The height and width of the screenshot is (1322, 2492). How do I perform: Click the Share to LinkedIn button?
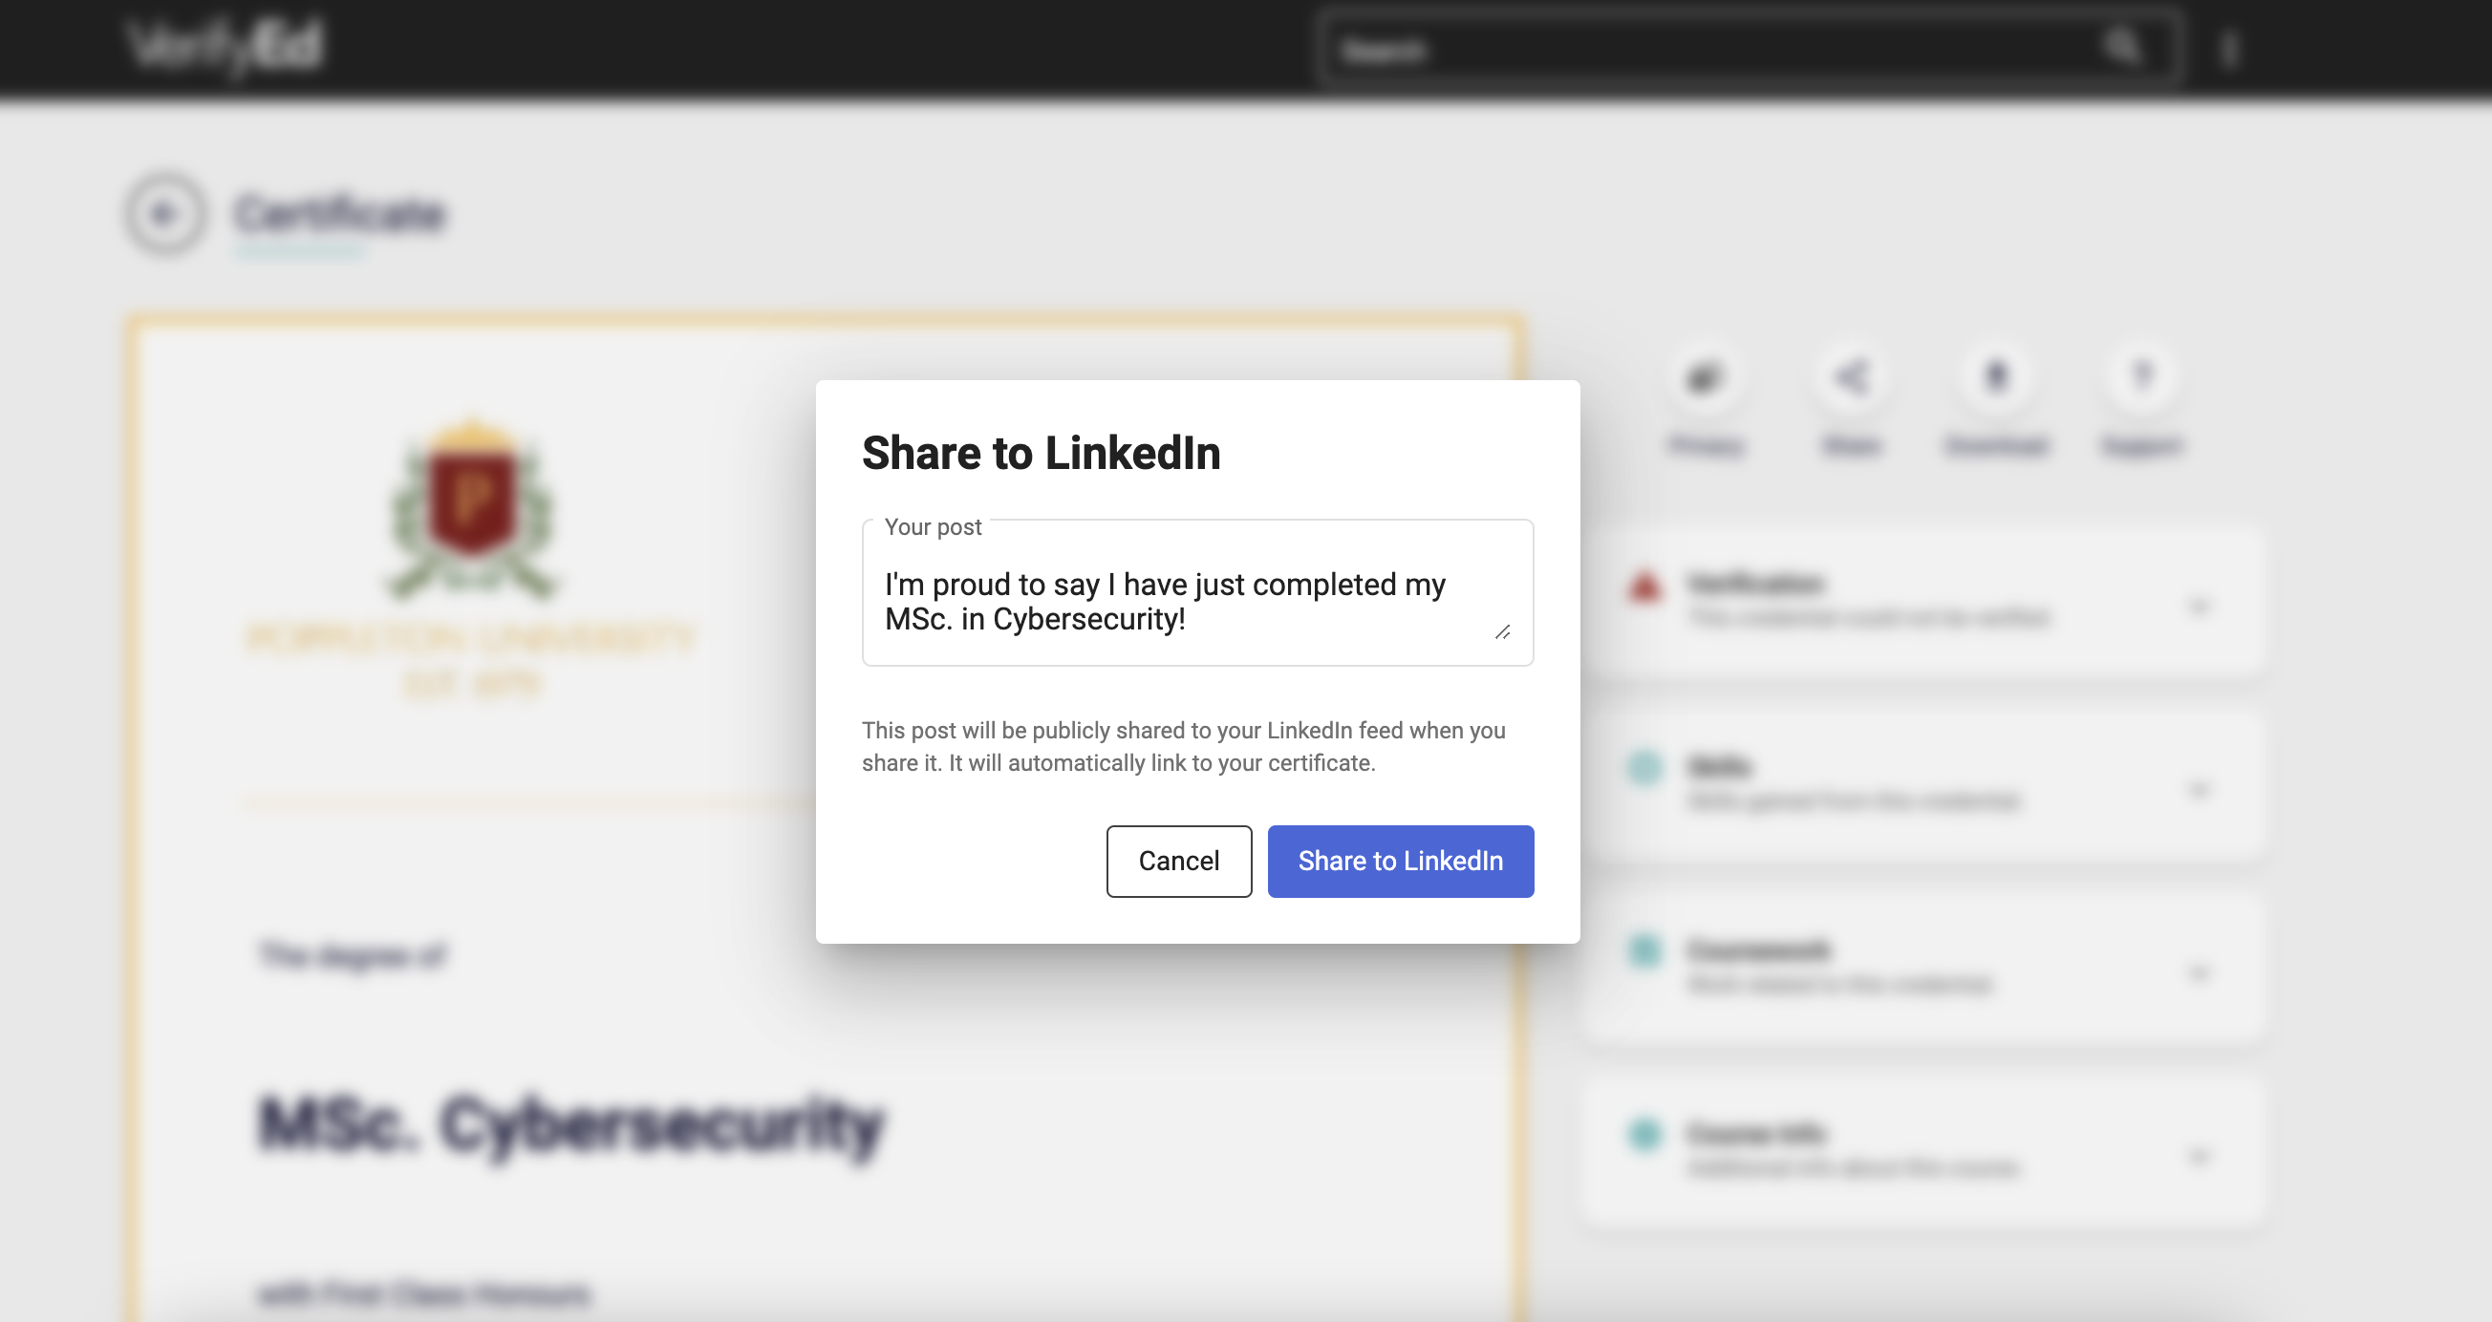(x=1400, y=861)
